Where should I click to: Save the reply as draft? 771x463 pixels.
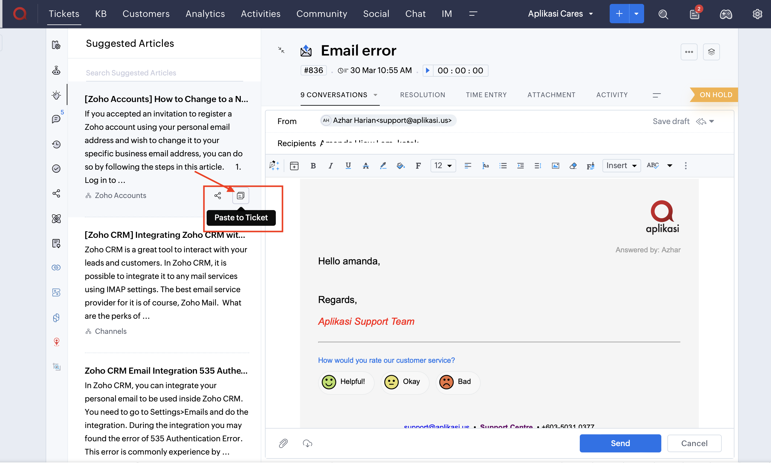(x=671, y=121)
